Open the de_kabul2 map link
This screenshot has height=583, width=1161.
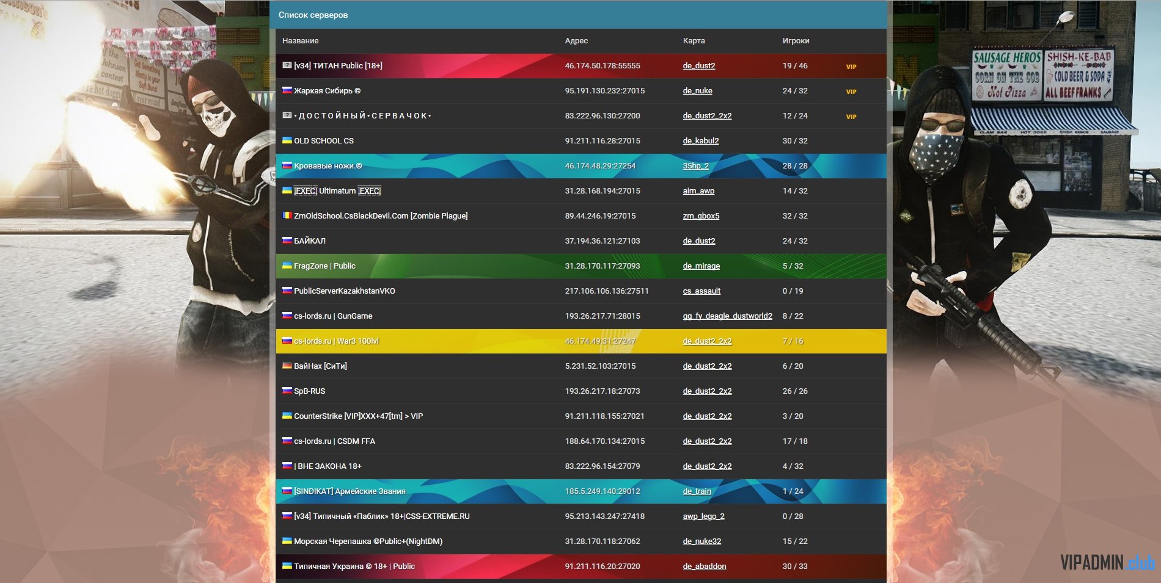[x=701, y=141]
